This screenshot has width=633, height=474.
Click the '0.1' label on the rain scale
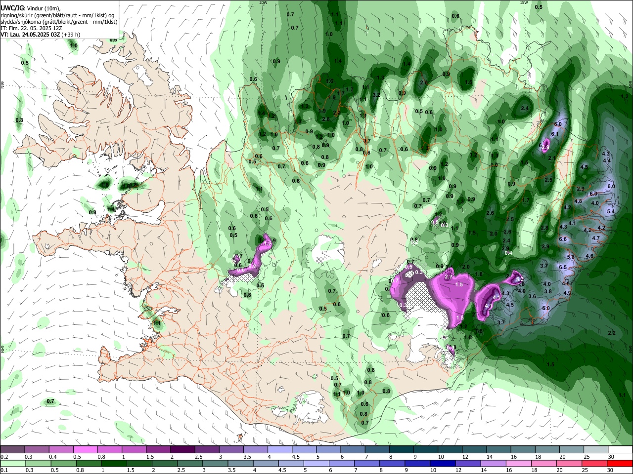coord(4,470)
